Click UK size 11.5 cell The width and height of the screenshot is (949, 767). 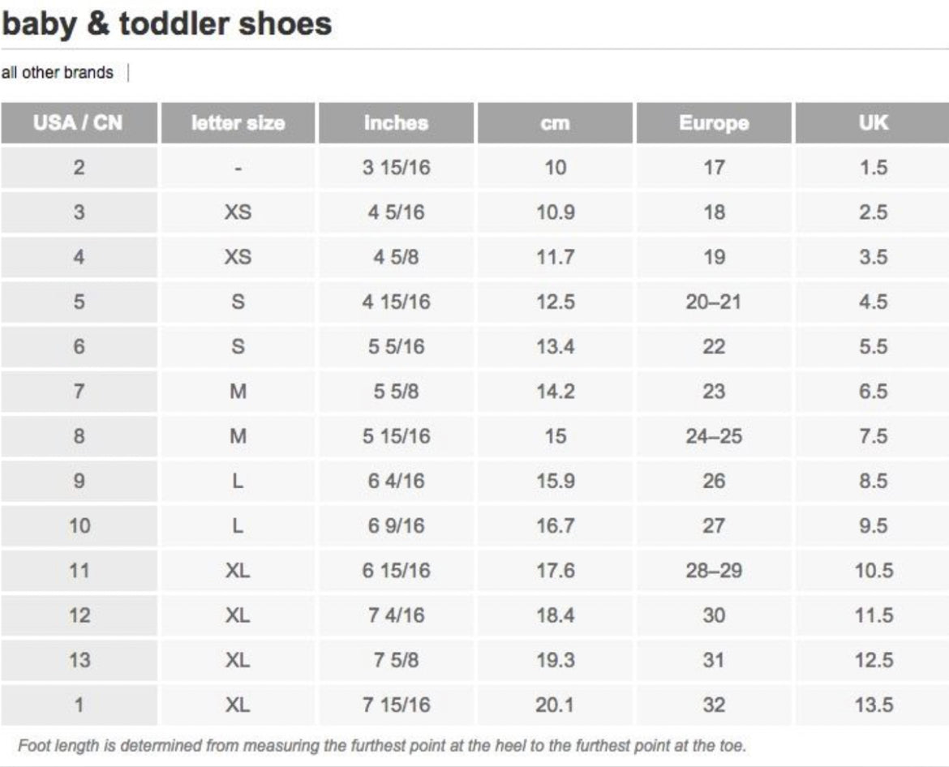873,615
